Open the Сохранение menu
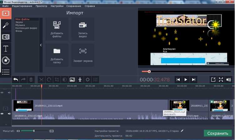 click(x=74, y=6)
